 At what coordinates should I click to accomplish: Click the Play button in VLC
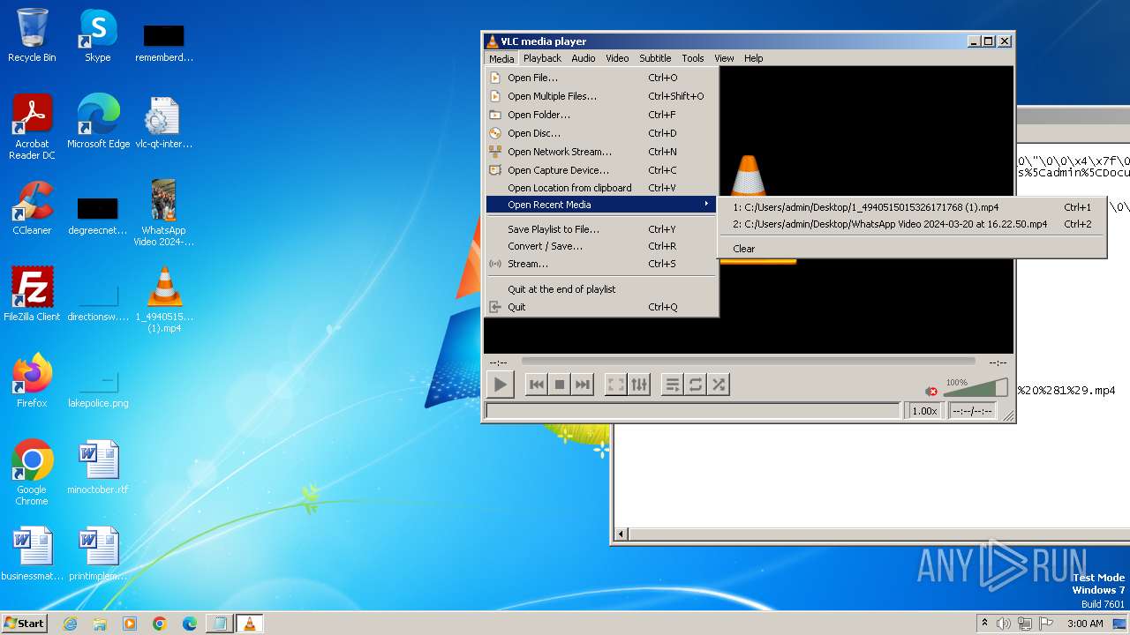coord(500,385)
